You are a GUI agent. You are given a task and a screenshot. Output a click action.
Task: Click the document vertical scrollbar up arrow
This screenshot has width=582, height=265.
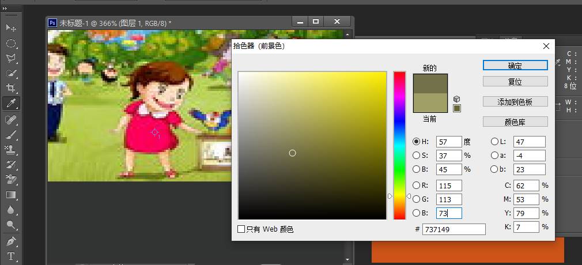click(x=347, y=35)
